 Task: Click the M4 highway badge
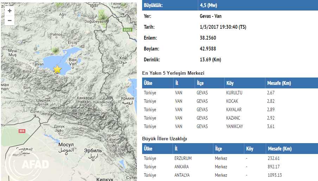22,131
